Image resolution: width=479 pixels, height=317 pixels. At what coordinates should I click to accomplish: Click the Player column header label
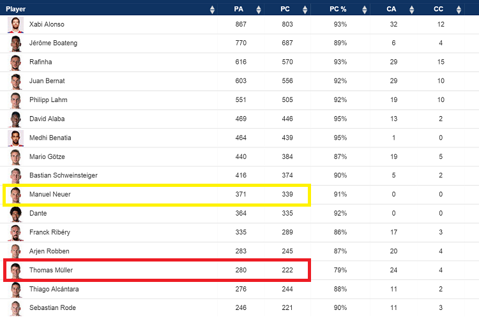16,10
